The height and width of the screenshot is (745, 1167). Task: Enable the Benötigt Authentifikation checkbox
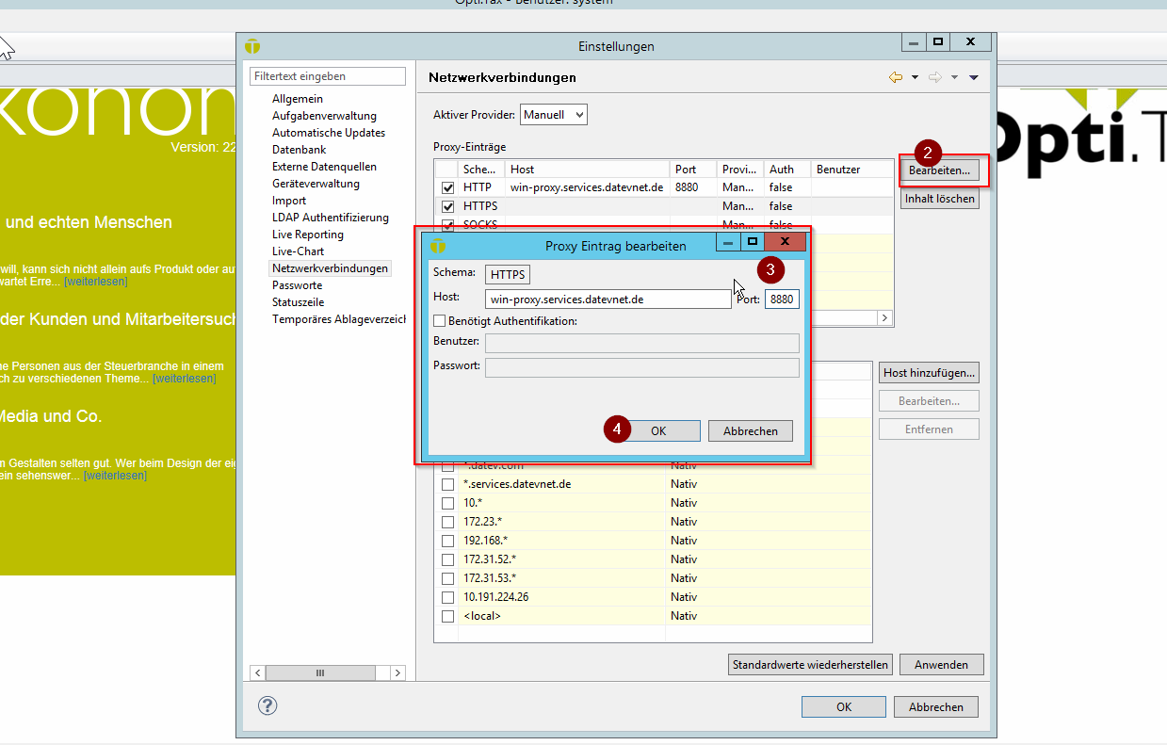coord(440,321)
